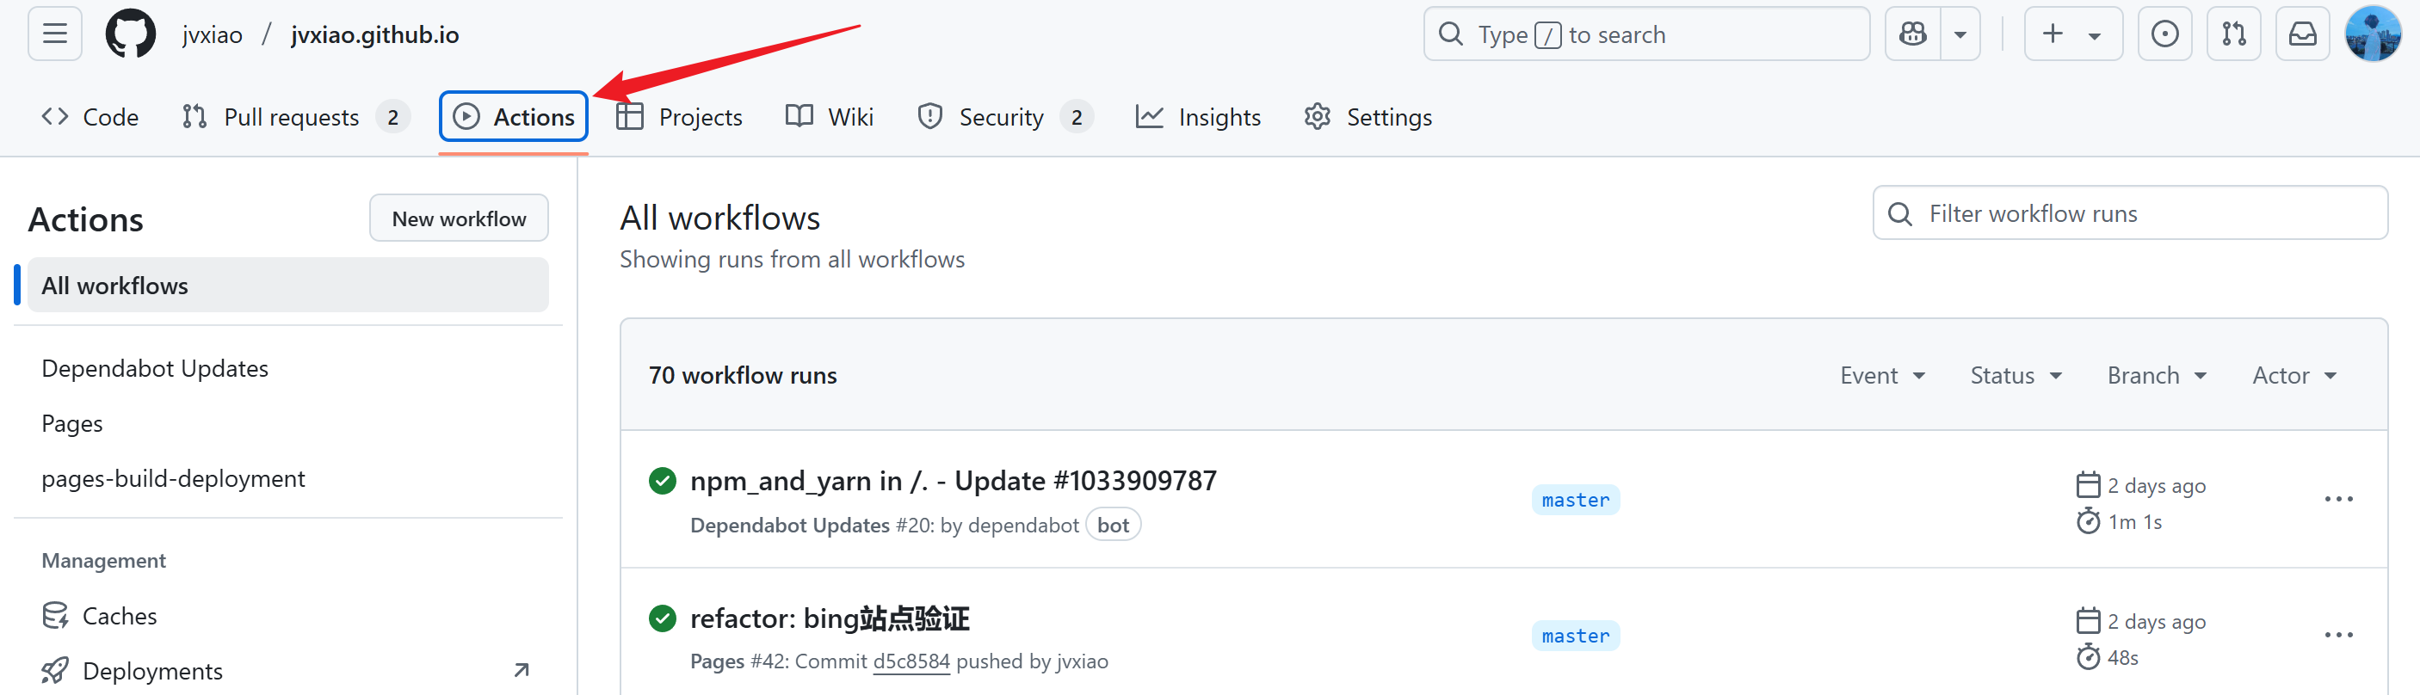2420x695 pixels.
Task: Open the Issues icon in the header
Action: (2164, 34)
